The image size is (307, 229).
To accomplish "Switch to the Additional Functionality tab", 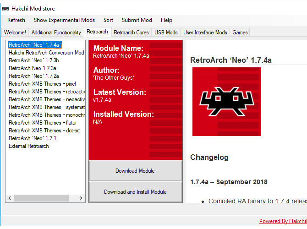I will pyautogui.click(x=56, y=33).
